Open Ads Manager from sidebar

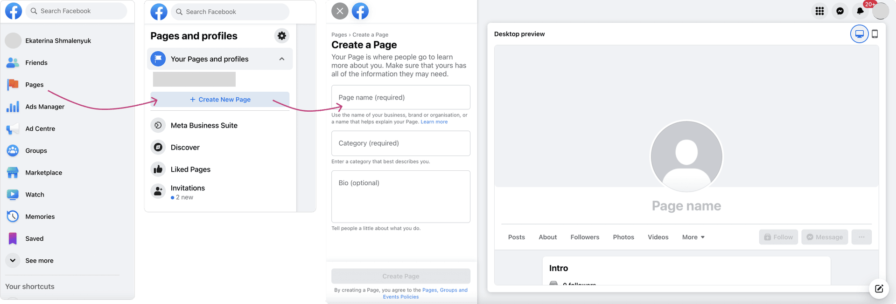pos(45,107)
